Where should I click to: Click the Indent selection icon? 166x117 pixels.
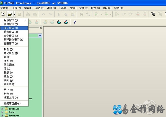click(x=124, y=14)
